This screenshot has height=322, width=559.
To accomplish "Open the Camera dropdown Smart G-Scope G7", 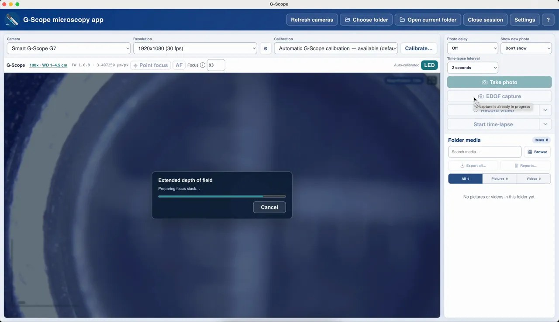I will click(x=69, y=48).
